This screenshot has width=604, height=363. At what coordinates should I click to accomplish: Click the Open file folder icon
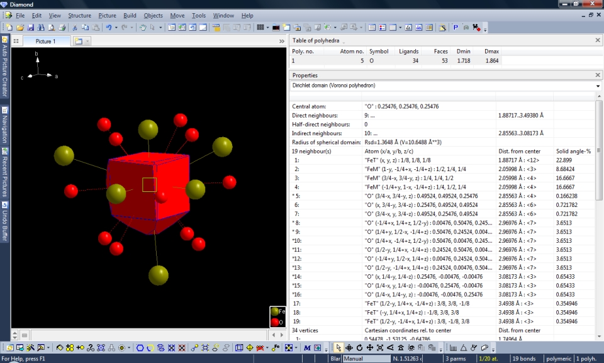[20, 28]
